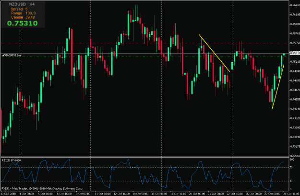300x196 pixels.
Task: Click the 0.76195 price scale label
Action: pyautogui.click(x=295, y=14)
